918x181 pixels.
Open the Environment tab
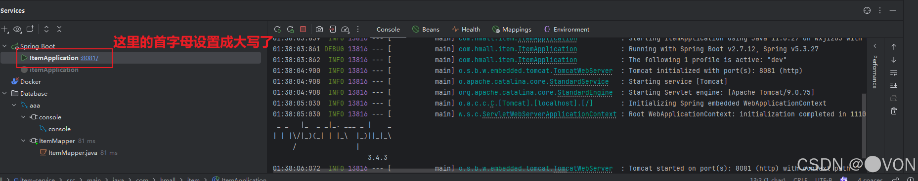click(x=567, y=30)
